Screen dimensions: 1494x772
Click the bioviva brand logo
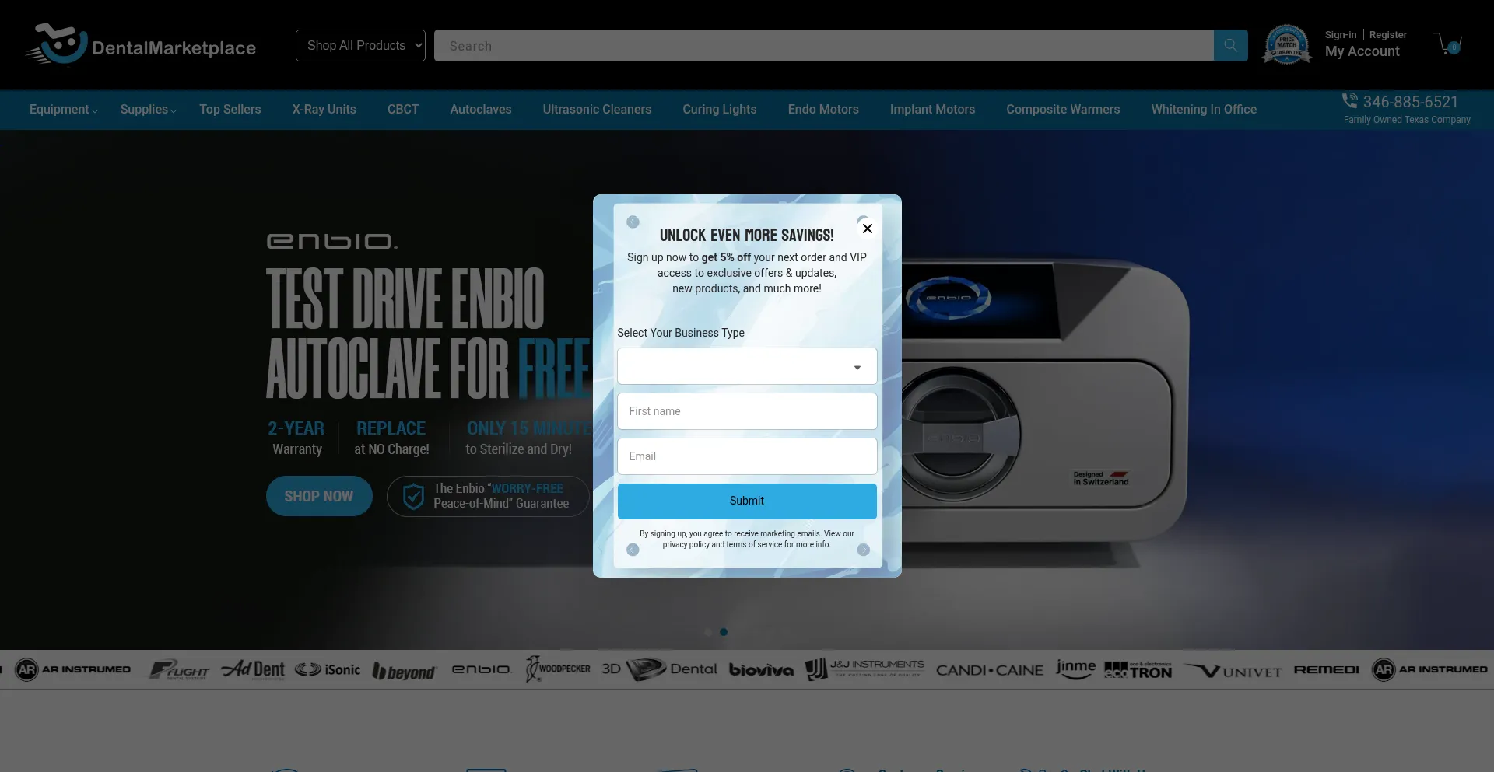[x=761, y=670]
